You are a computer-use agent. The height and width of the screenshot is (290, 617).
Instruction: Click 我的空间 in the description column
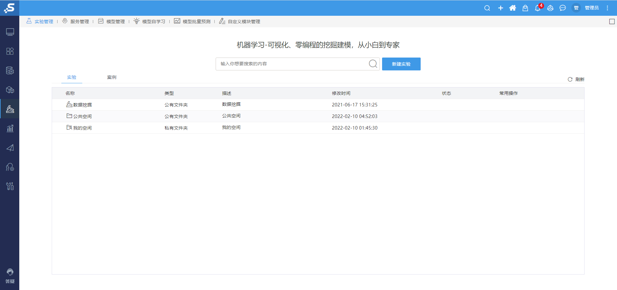pyautogui.click(x=231, y=127)
